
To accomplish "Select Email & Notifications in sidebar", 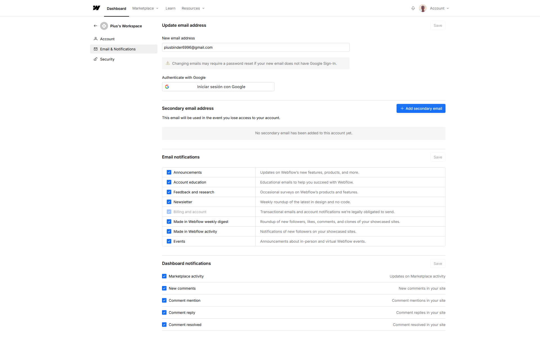I will 124,49.
